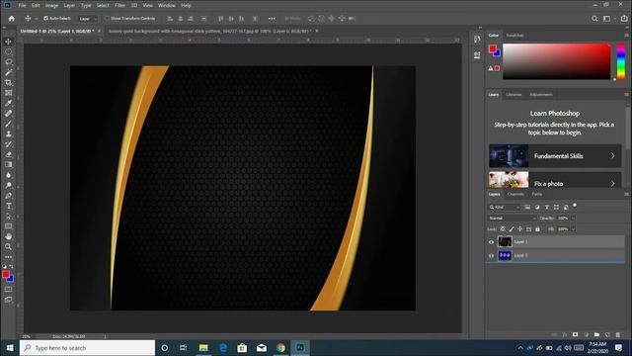Select the Hand tool
This screenshot has height=356, width=632.
click(x=9, y=236)
